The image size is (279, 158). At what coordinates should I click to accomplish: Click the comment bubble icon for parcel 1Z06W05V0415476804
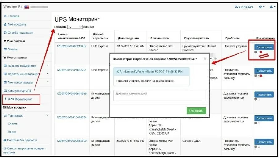tap(256, 123)
